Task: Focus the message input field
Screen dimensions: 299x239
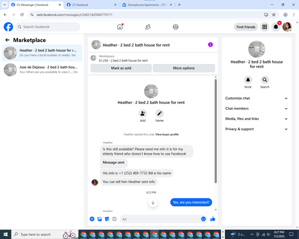Action: point(160,219)
